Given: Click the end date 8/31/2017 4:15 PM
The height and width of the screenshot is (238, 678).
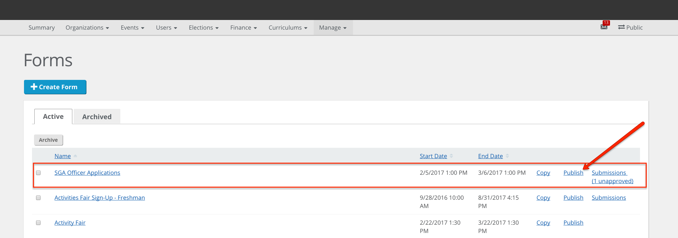Looking at the screenshot, I should click(498, 202).
